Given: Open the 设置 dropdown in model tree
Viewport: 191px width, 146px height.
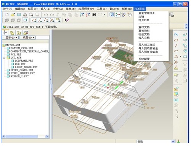Looking at the screenshot, I should (x=27, y=38).
